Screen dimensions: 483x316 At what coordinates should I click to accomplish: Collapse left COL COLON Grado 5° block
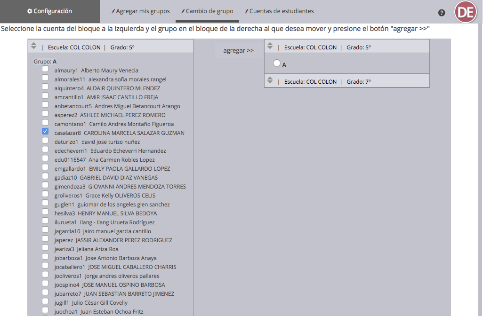[33, 46]
